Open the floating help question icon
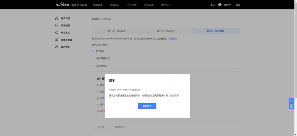Screen dimensions: 297x136 point(292,100)
